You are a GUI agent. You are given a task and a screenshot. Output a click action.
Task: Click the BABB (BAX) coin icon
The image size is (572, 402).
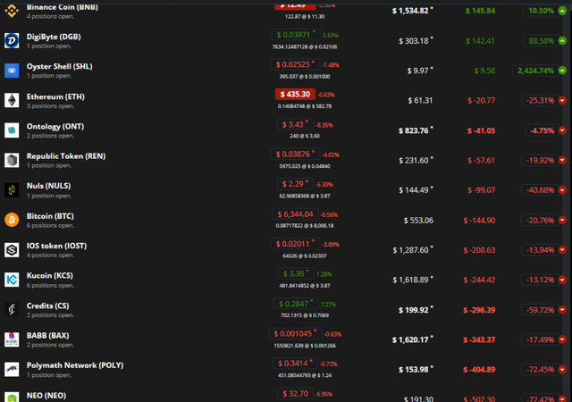(x=12, y=339)
